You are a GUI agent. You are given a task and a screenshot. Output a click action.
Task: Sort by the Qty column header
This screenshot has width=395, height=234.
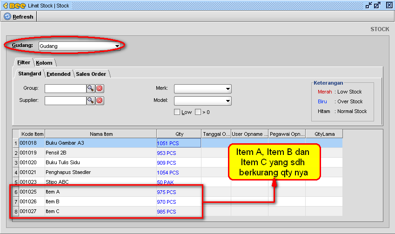pyautogui.click(x=179, y=134)
